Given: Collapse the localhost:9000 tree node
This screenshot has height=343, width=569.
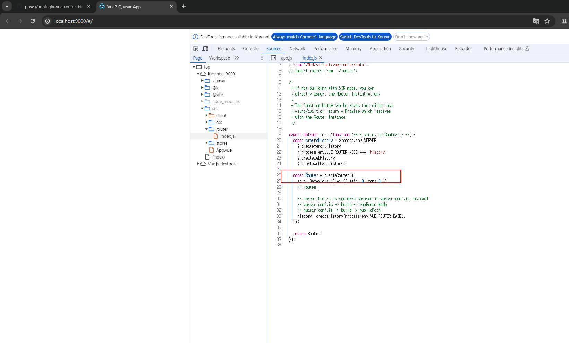Looking at the screenshot, I should pyautogui.click(x=198, y=74).
